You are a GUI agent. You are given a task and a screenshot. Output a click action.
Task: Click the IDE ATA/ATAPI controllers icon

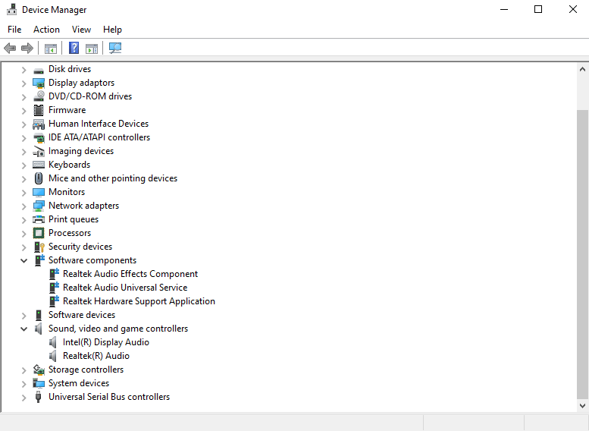point(39,137)
